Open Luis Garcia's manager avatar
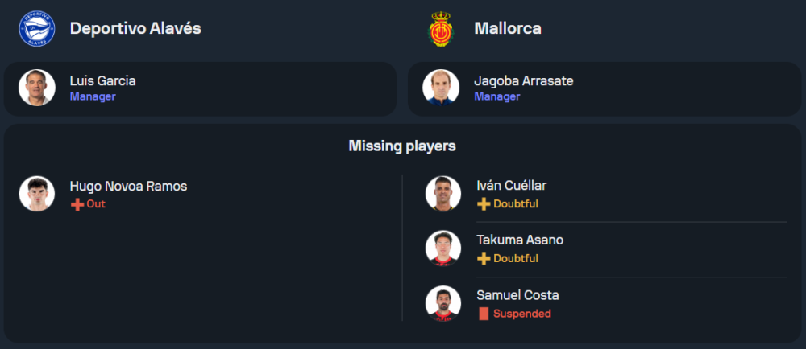This screenshot has height=349, width=806. (37, 88)
